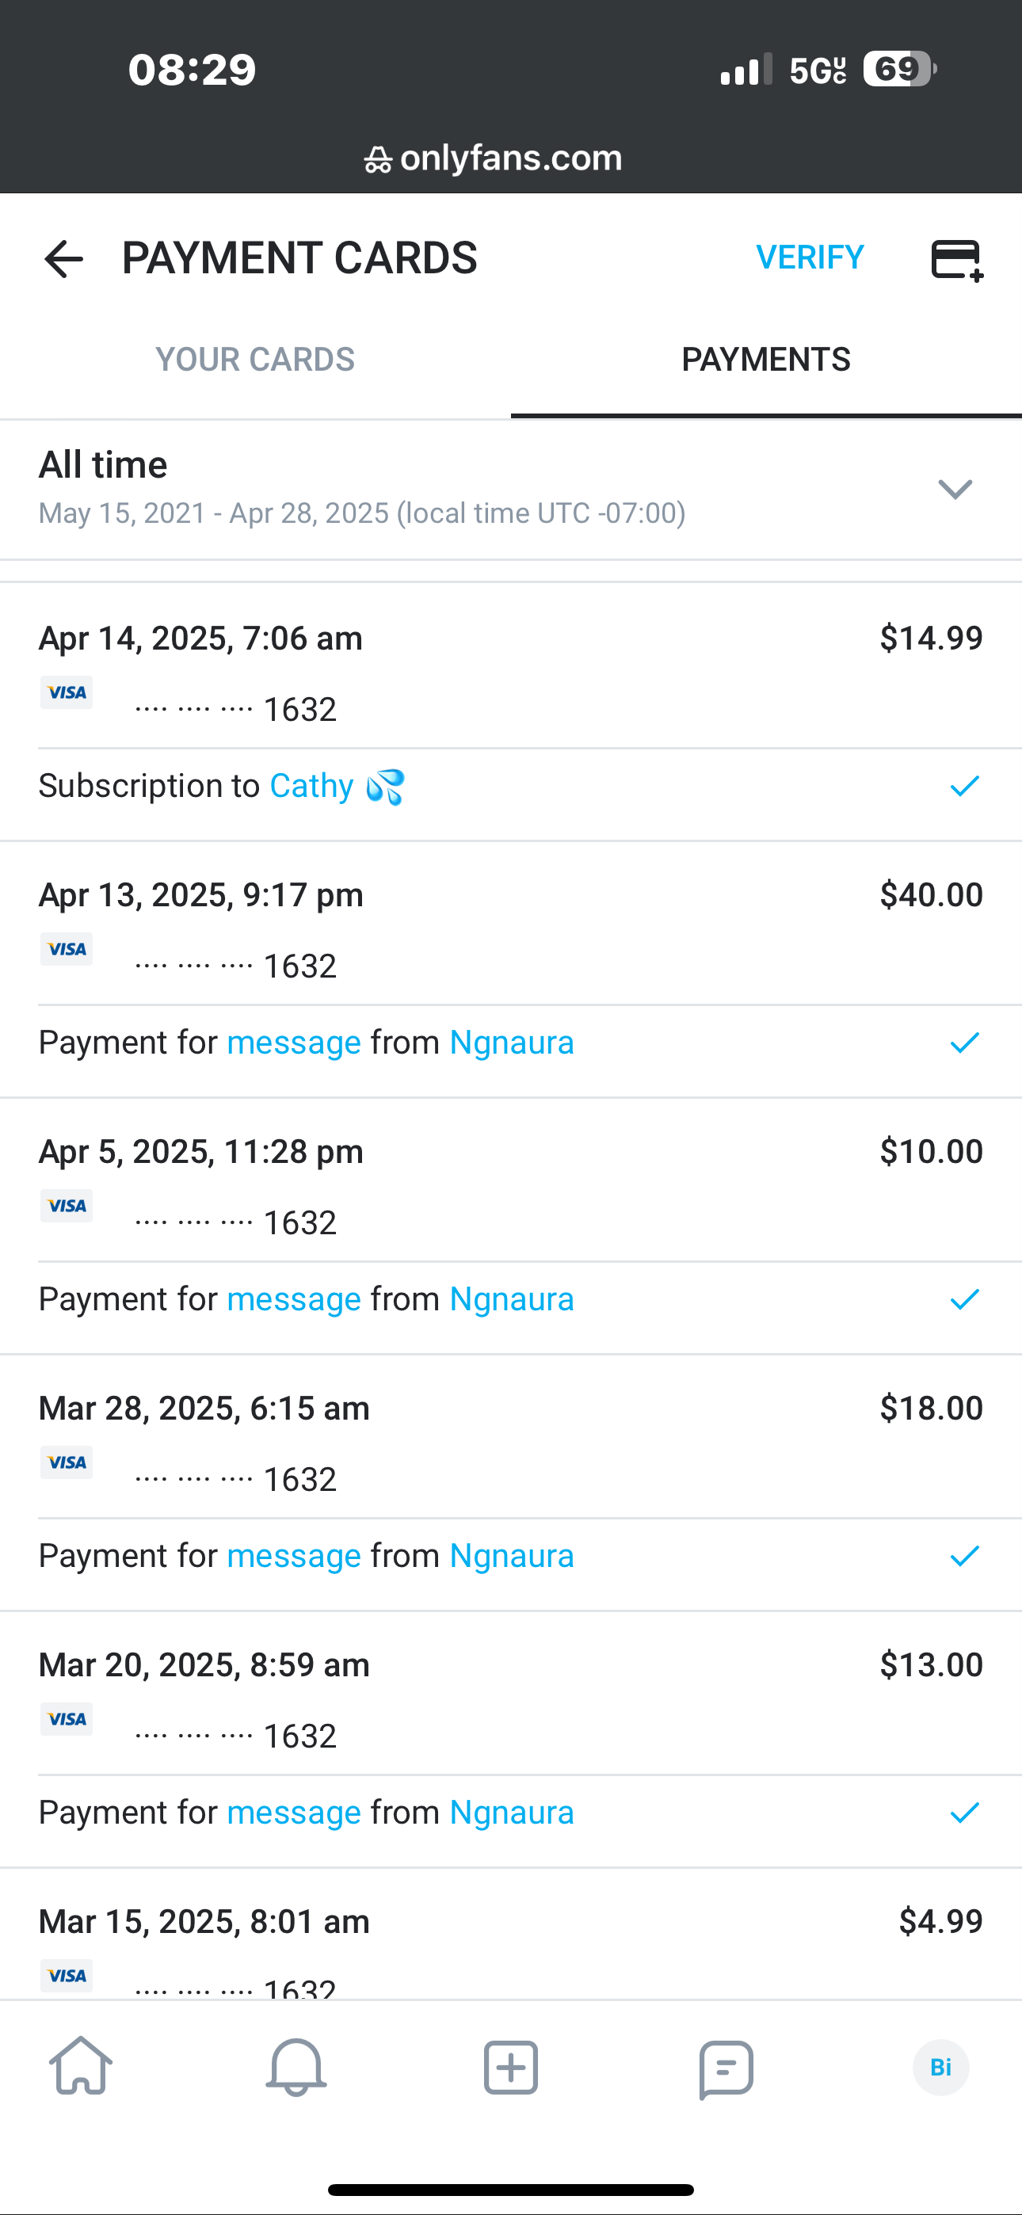Expand the All time date range dropdown
The width and height of the screenshot is (1022, 2215).
[x=955, y=489]
